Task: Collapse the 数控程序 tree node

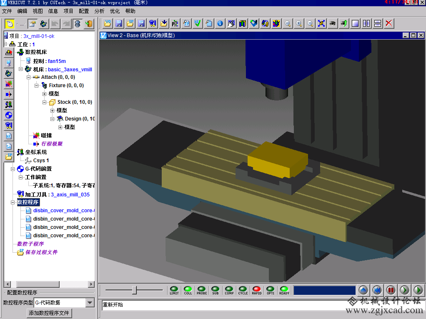Action: [x=13, y=202]
